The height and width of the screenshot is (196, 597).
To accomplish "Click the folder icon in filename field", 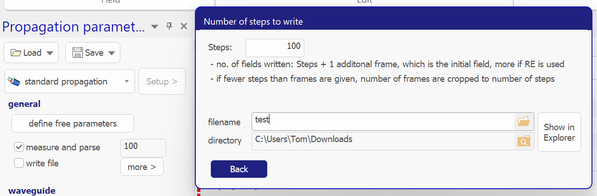I will (x=523, y=122).
